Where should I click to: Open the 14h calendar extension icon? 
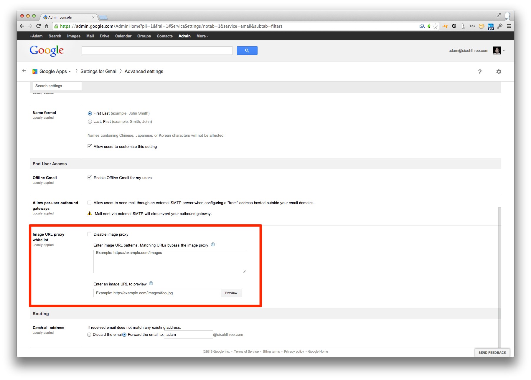[x=491, y=26]
